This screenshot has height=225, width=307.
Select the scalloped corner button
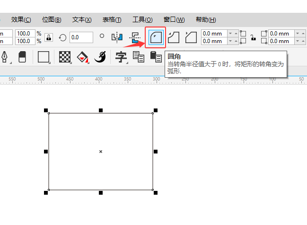174,37
